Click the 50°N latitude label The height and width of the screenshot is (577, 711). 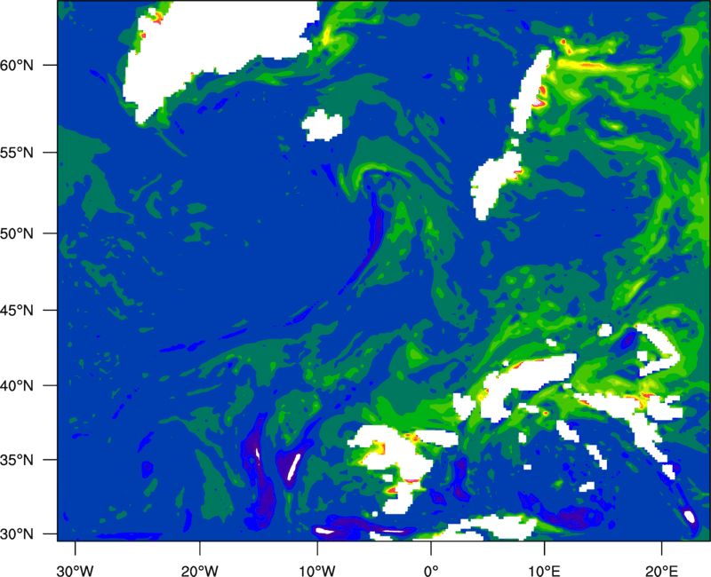coord(17,233)
